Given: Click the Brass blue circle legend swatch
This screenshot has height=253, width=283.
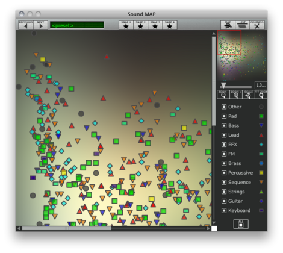Looking at the screenshot, I should click(x=261, y=163).
